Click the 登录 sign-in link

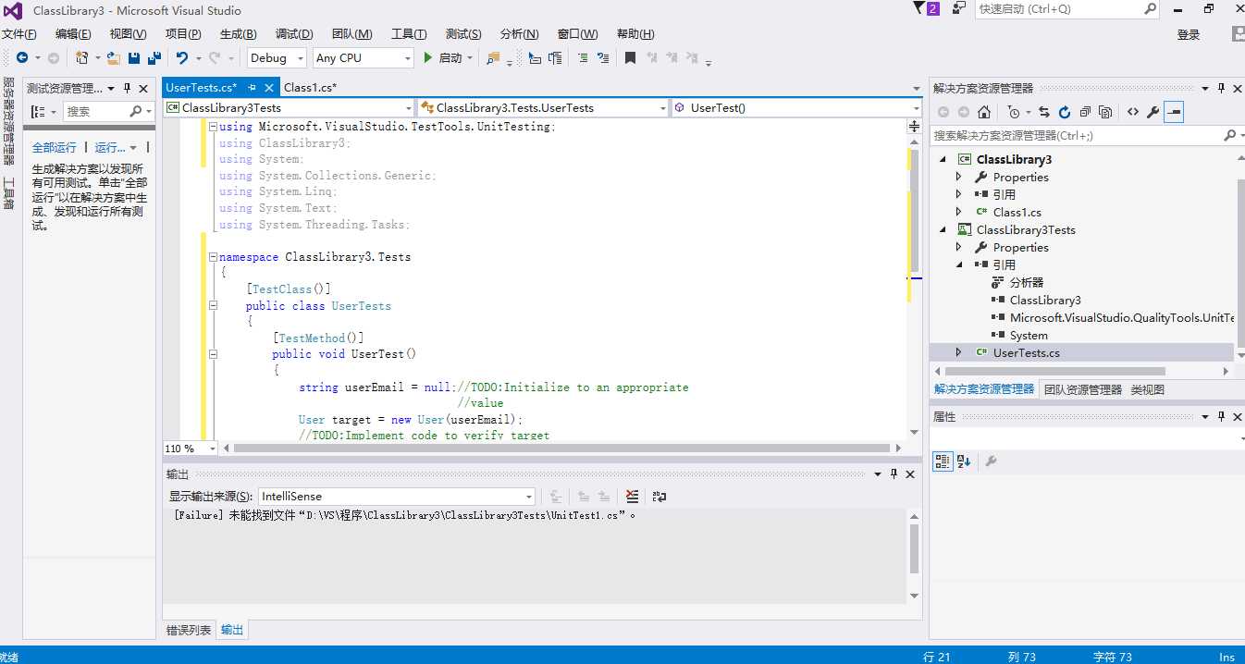[1189, 34]
